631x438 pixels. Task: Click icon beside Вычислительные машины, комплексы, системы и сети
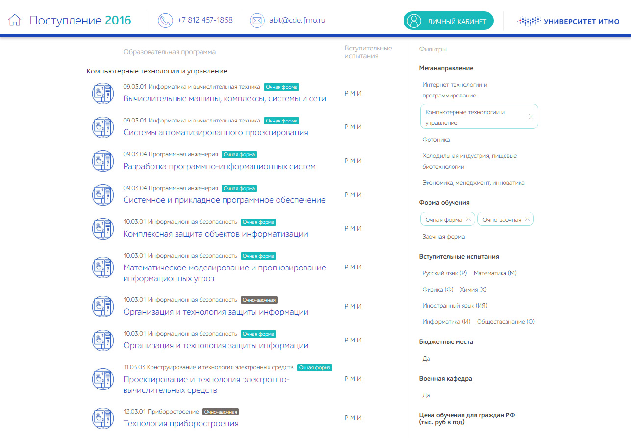point(102,93)
